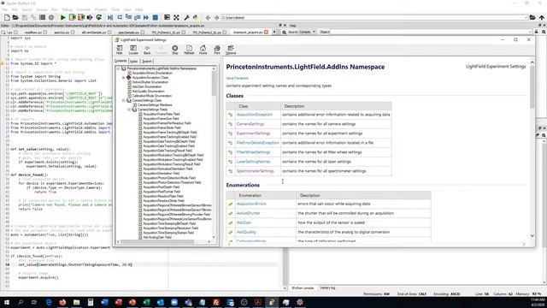Image resolution: width=547 pixels, height=308 pixels.
Task: Click the blue Stop debugging square icon
Action: point(156,17)
